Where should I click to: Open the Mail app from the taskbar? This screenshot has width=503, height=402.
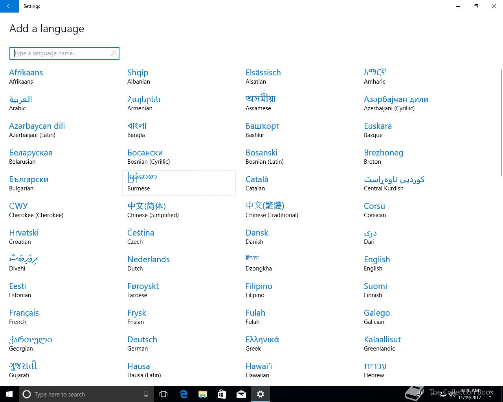pos(241,394)
